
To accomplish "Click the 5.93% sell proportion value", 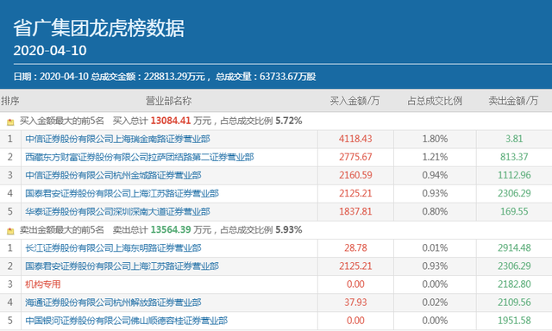I will click(289, 229).
